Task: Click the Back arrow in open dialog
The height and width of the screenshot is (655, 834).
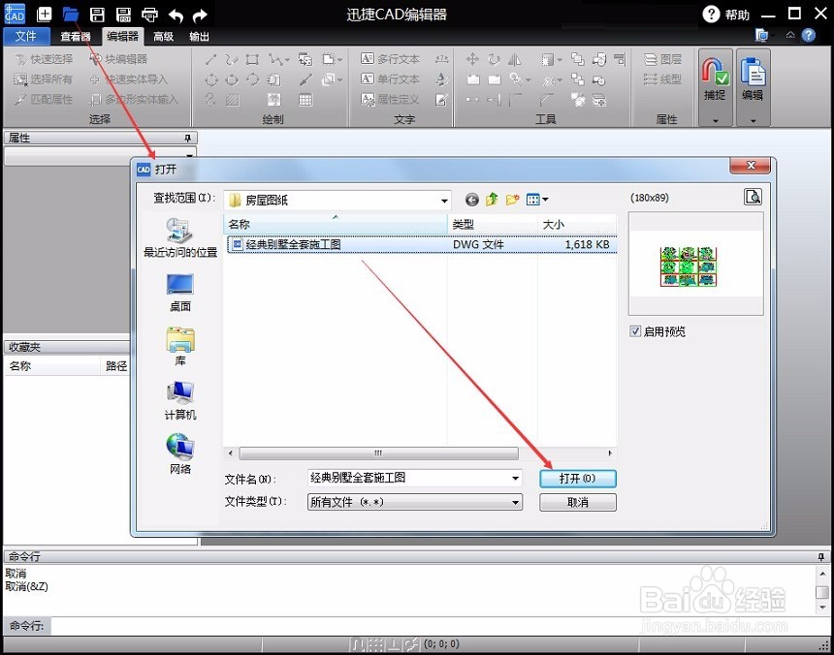Action: click(471, 200)
